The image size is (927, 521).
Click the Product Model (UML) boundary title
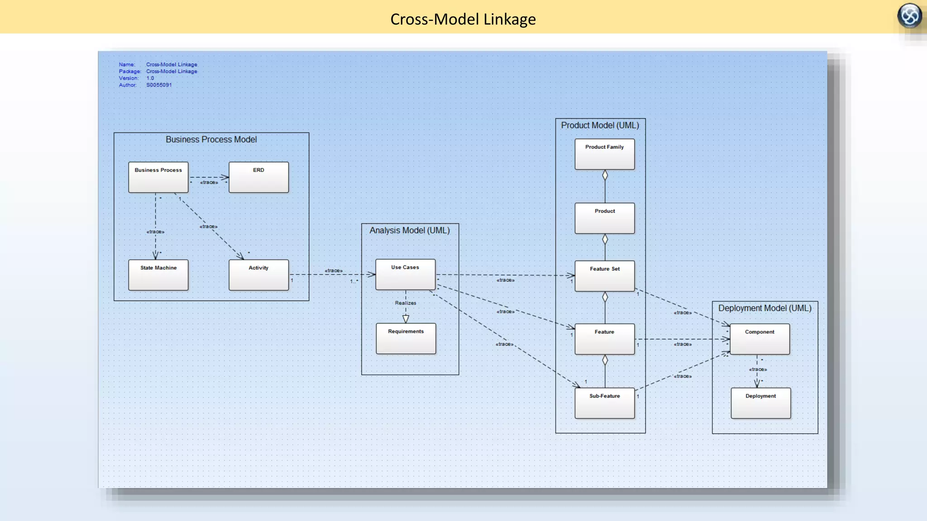coord(600,126)
